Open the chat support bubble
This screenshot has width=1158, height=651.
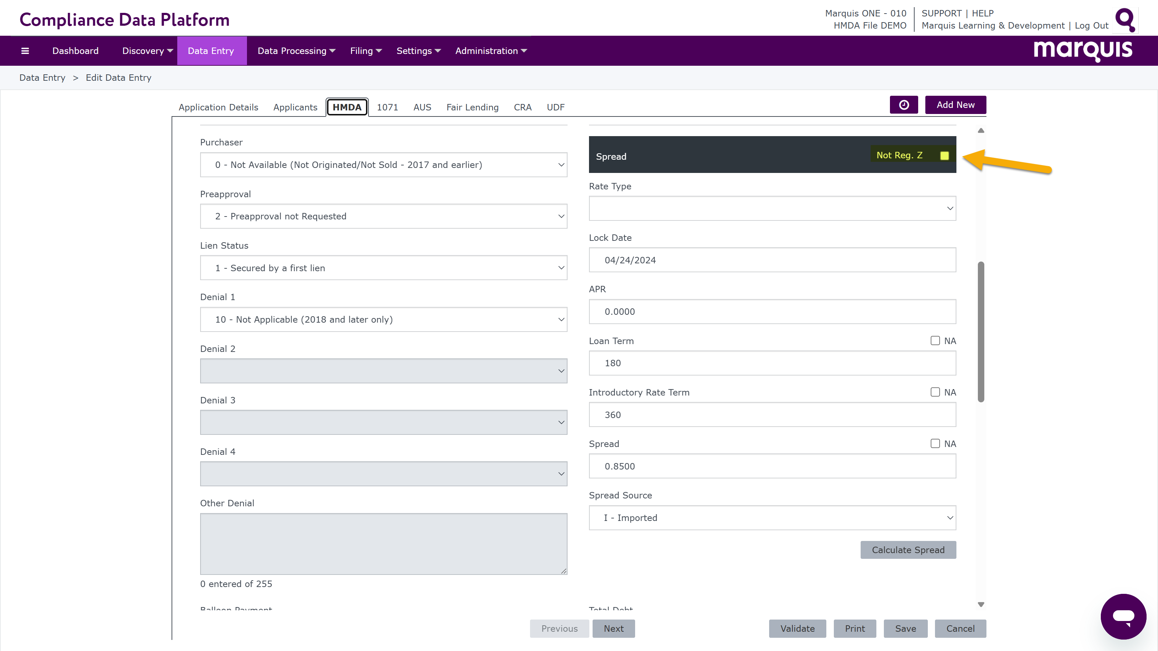click(1123, 616)
